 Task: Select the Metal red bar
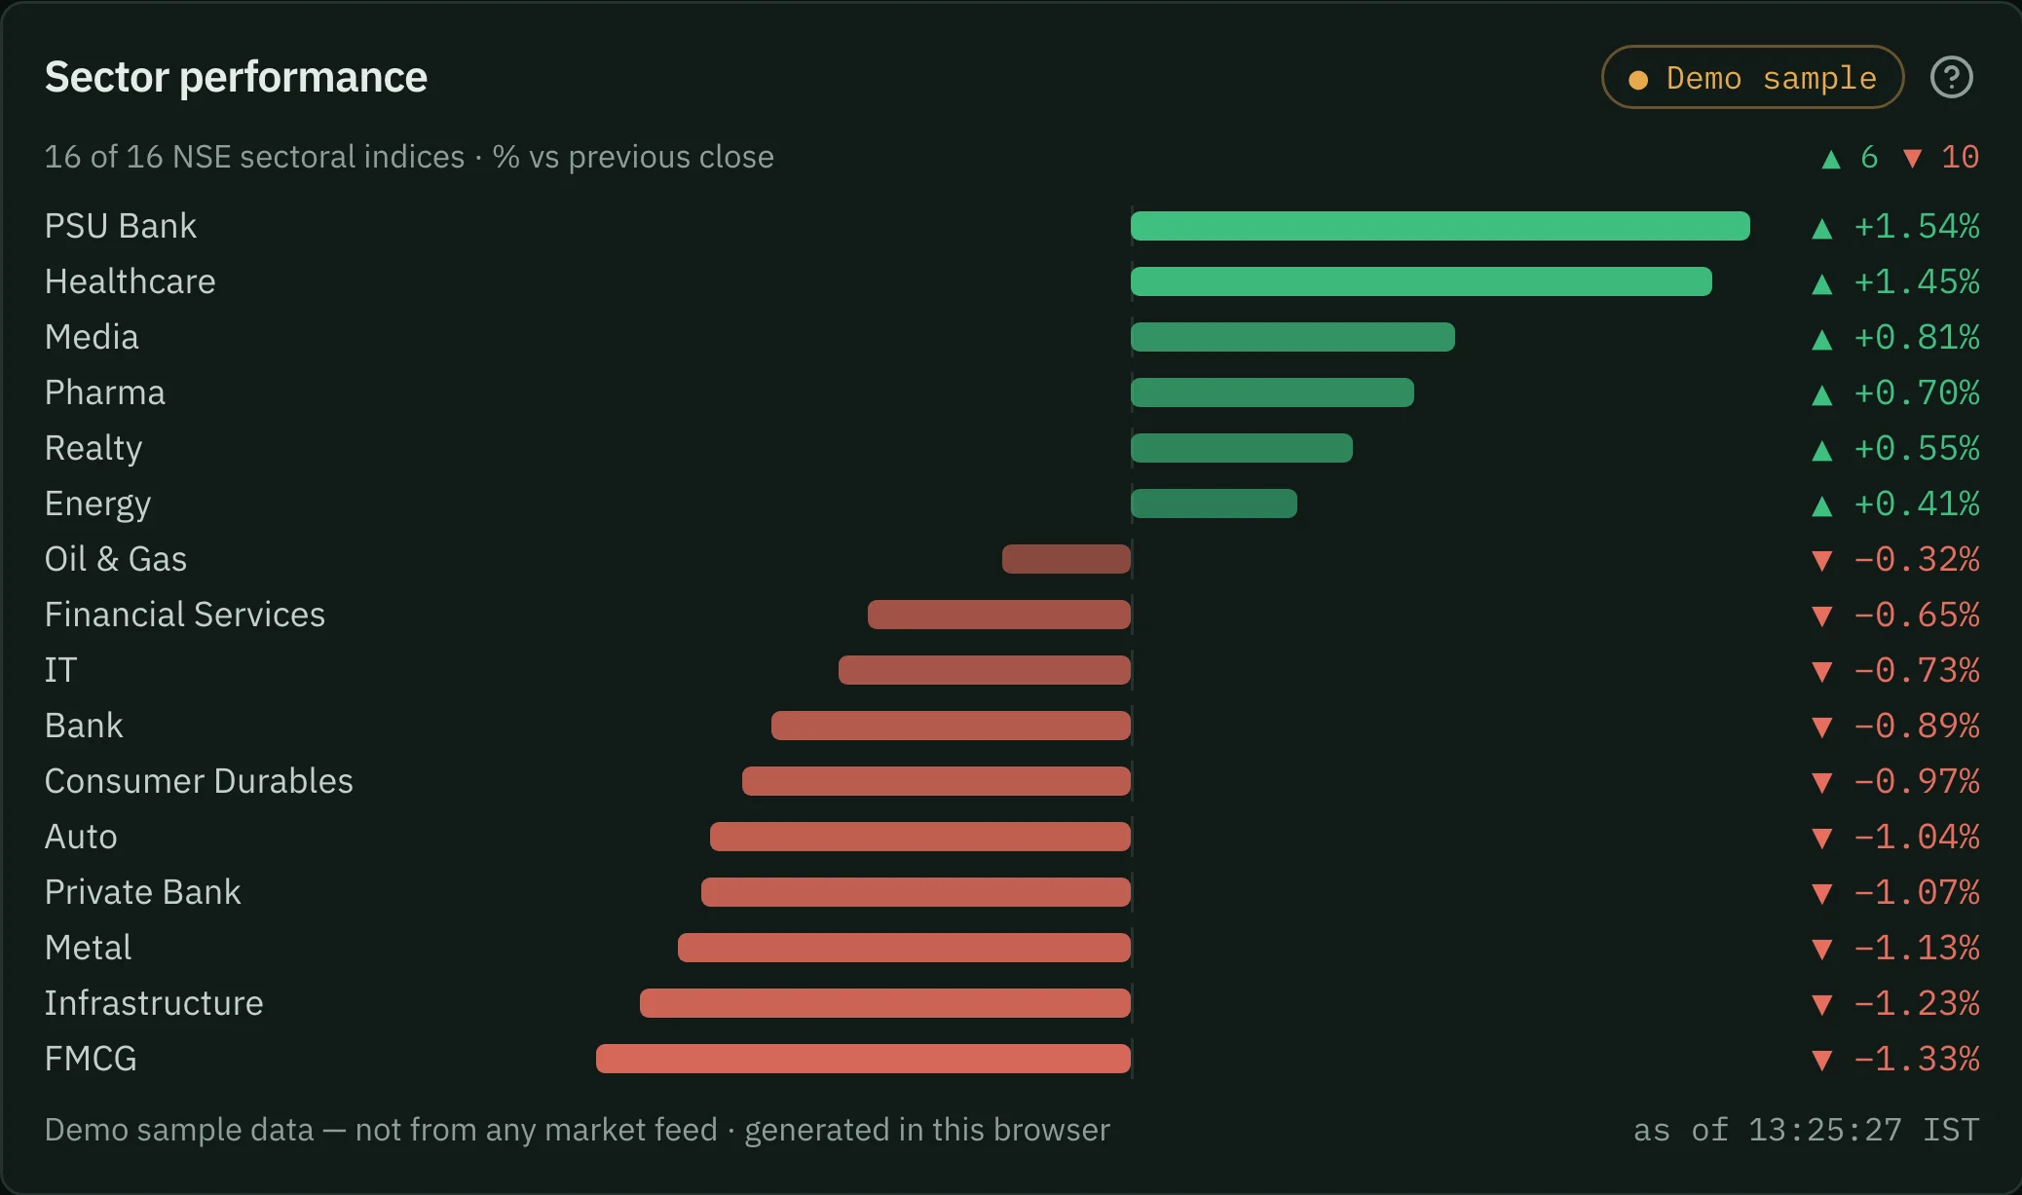[904, 948]
